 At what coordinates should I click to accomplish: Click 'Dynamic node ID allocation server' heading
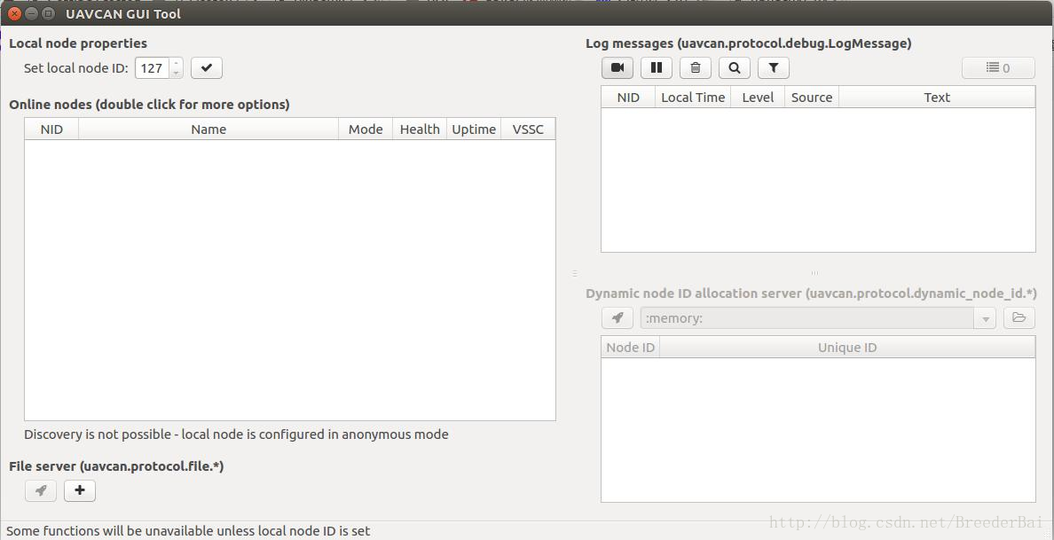click(811, 293)
